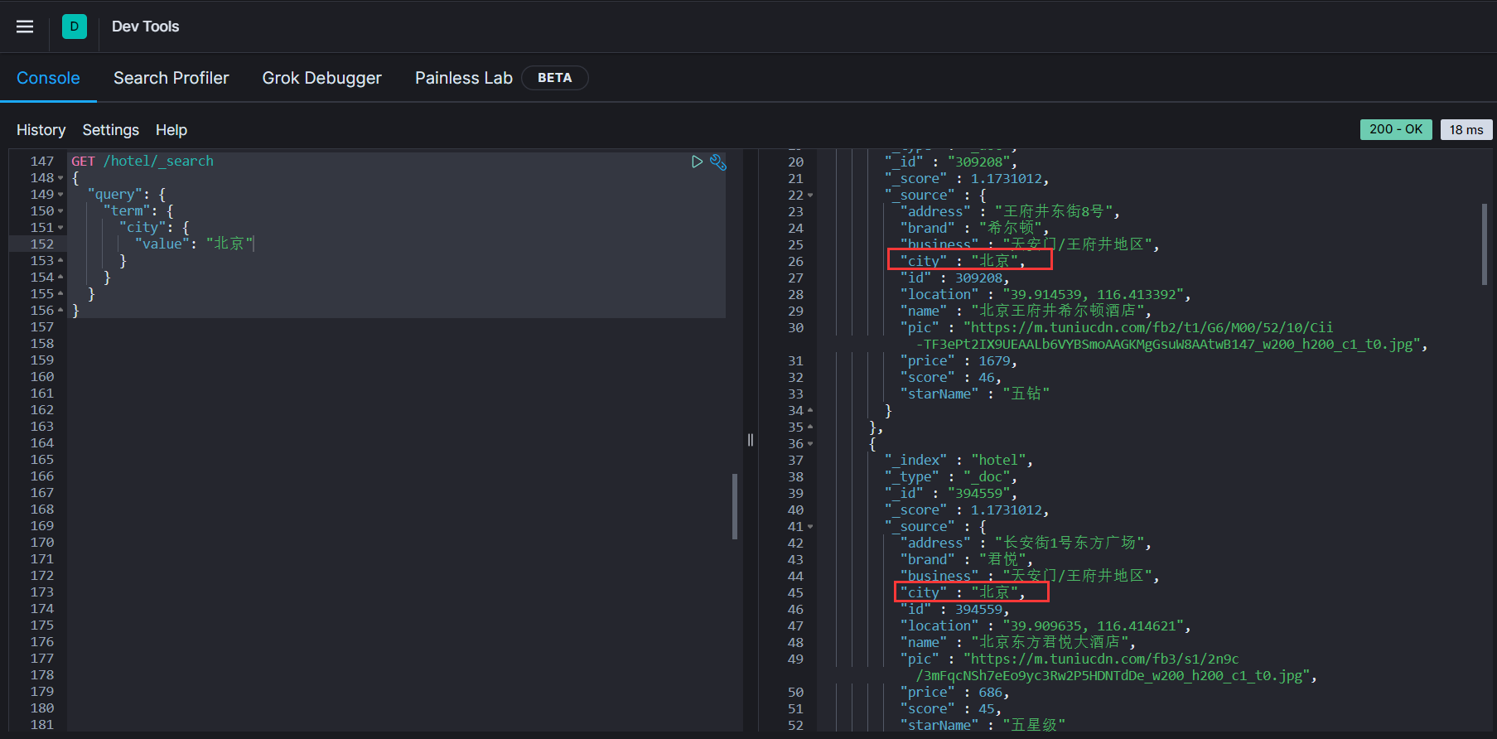The image size is (1497, 739).
Task: Run the request with the play icon
Action: pos(697,162)
